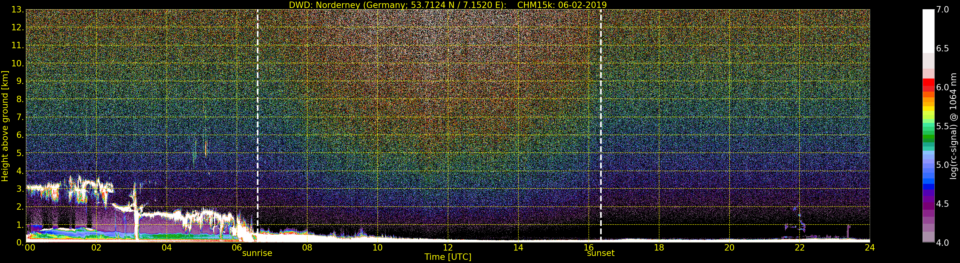Click the time axis tick label 16
Viewport: 960px width, 263px height.
(589, 248)
